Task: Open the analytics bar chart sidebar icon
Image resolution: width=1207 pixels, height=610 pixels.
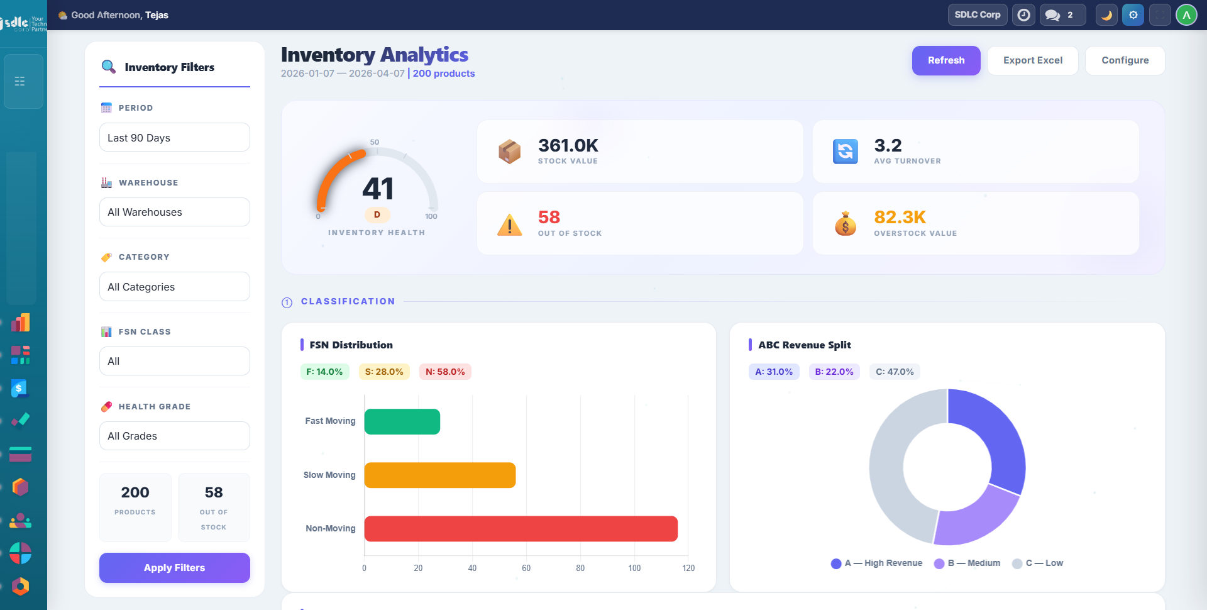Action: point(21,322)
